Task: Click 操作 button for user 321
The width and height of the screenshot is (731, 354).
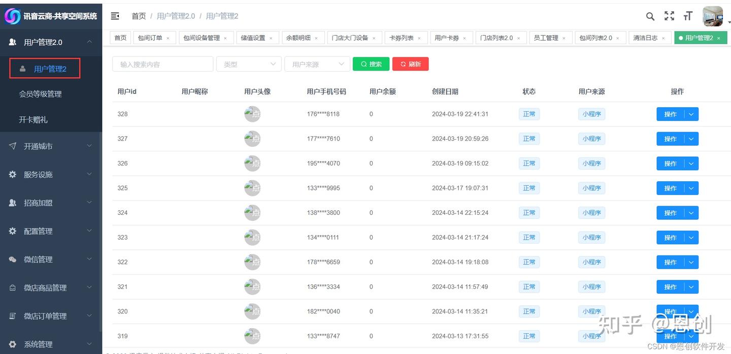Action: coord(671,287)
